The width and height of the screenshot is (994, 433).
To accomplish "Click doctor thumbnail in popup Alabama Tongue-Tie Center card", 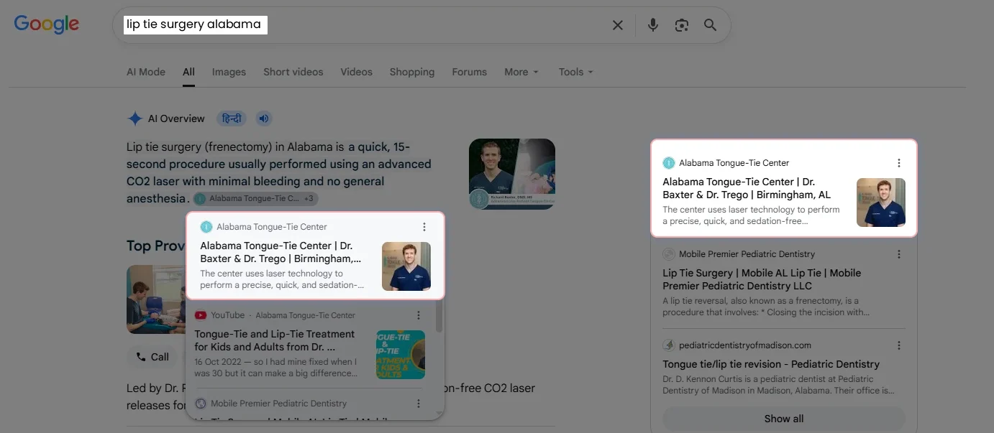I will (x=406, y=266).
